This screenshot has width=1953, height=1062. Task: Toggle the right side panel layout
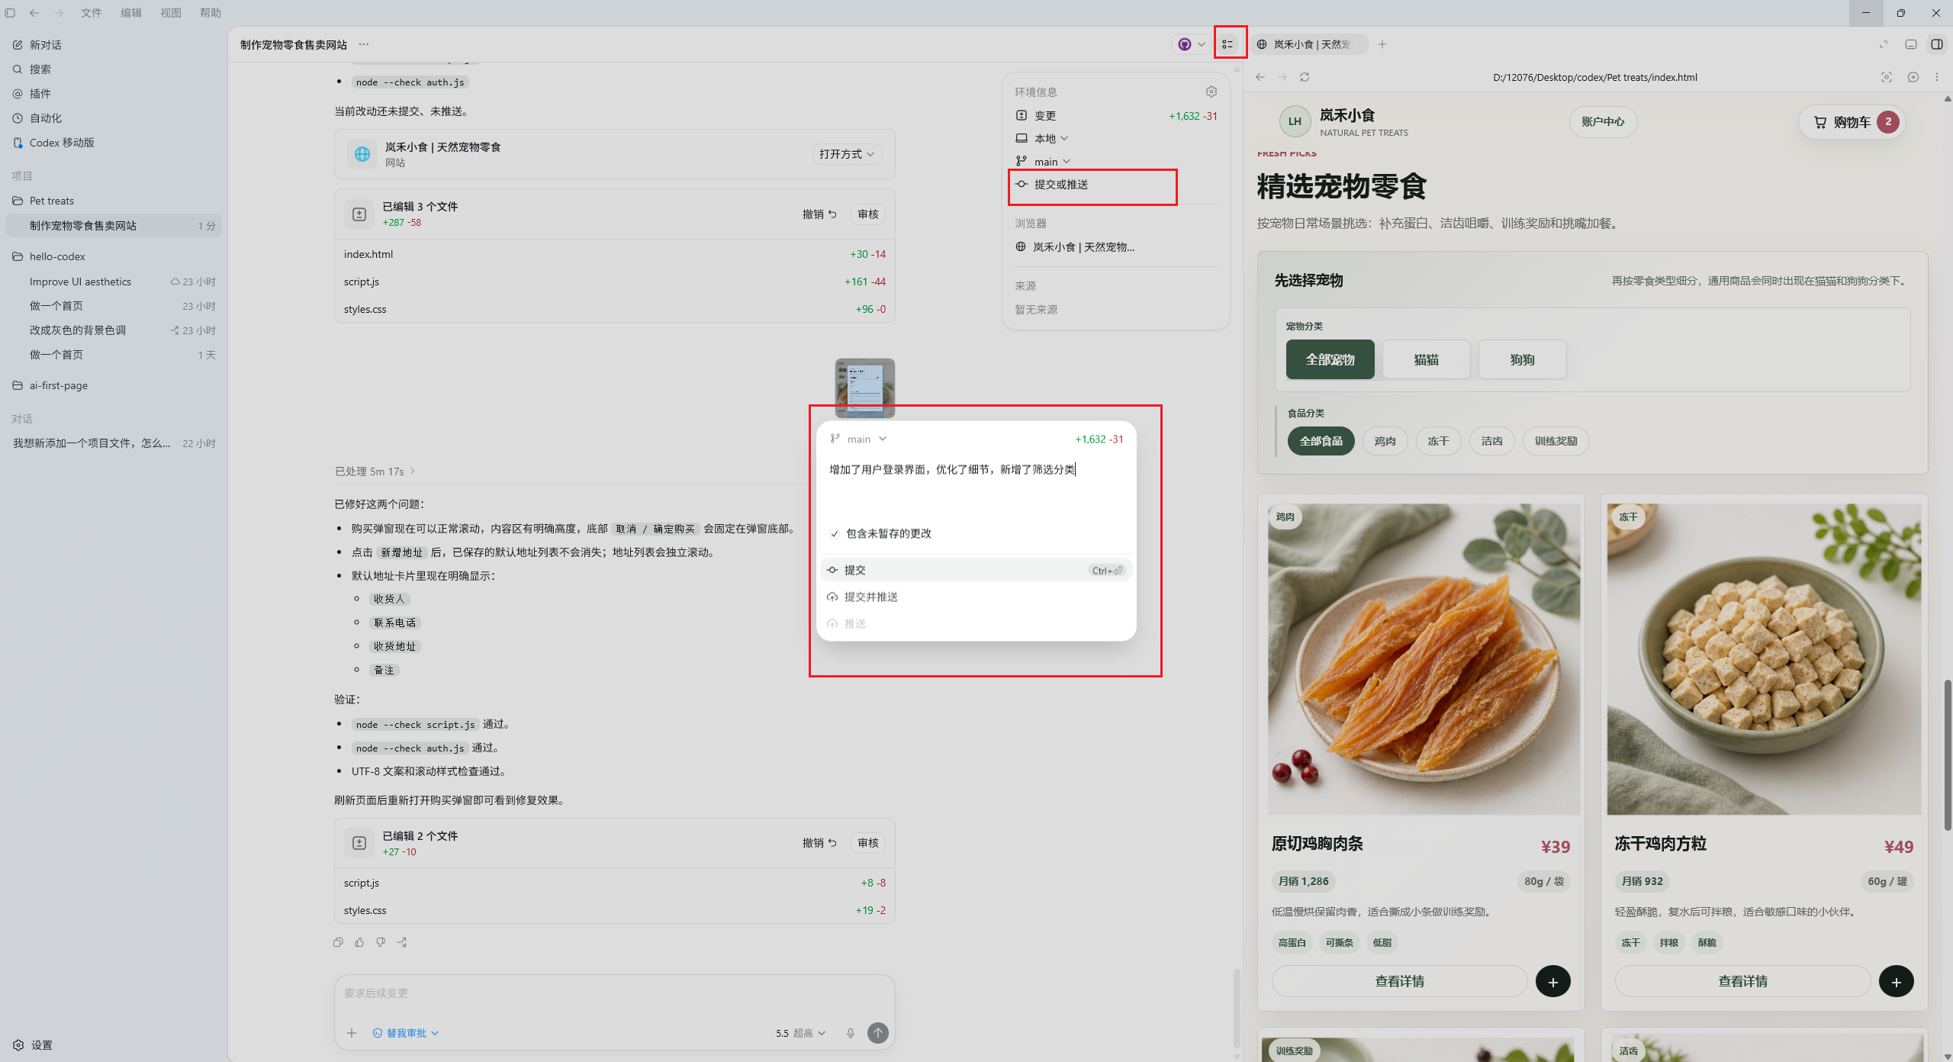(x=1937, y=44)
